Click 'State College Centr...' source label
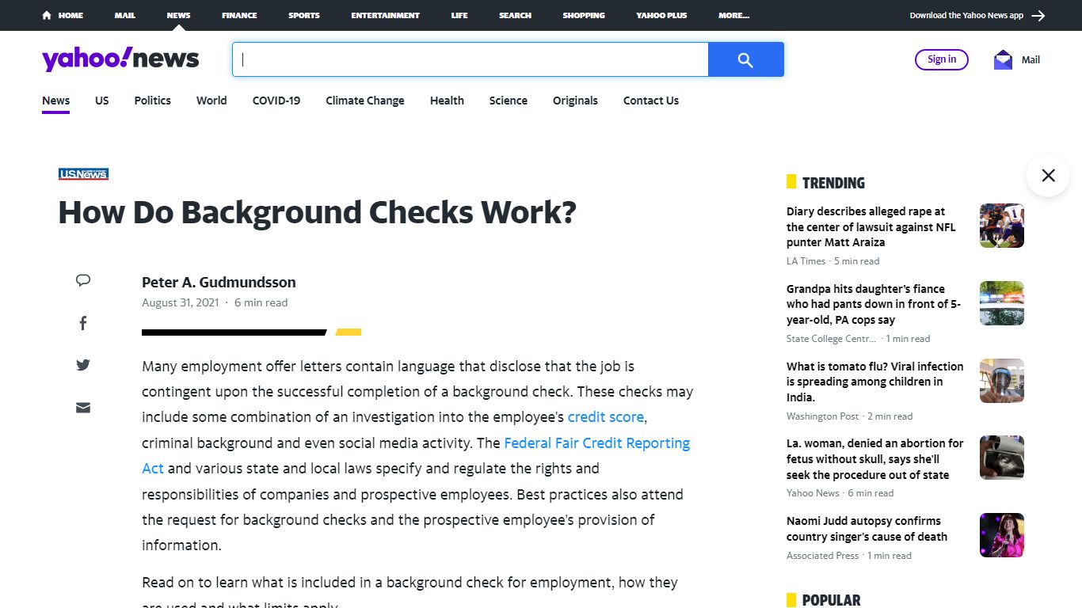1082x608 pixels. 832,339
